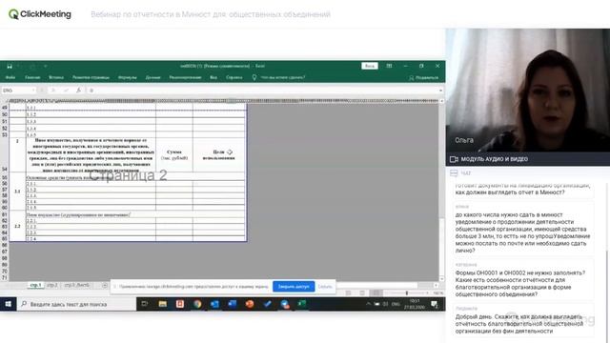The image size is (610, 343).
Task: Click the red app icon in taskbar
Action: tap(180, 304)
